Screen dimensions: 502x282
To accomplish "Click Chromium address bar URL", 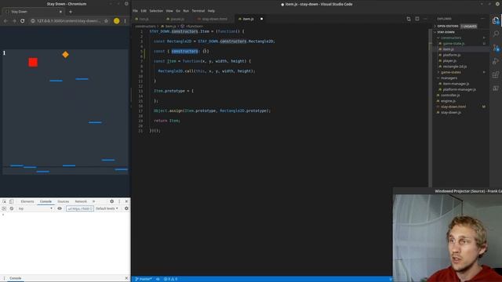I will click(68, 21).
